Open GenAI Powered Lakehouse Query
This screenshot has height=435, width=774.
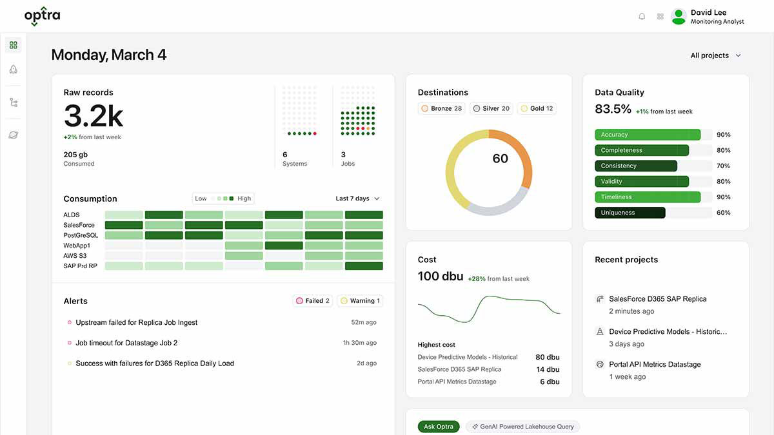[x=522, y=426]
